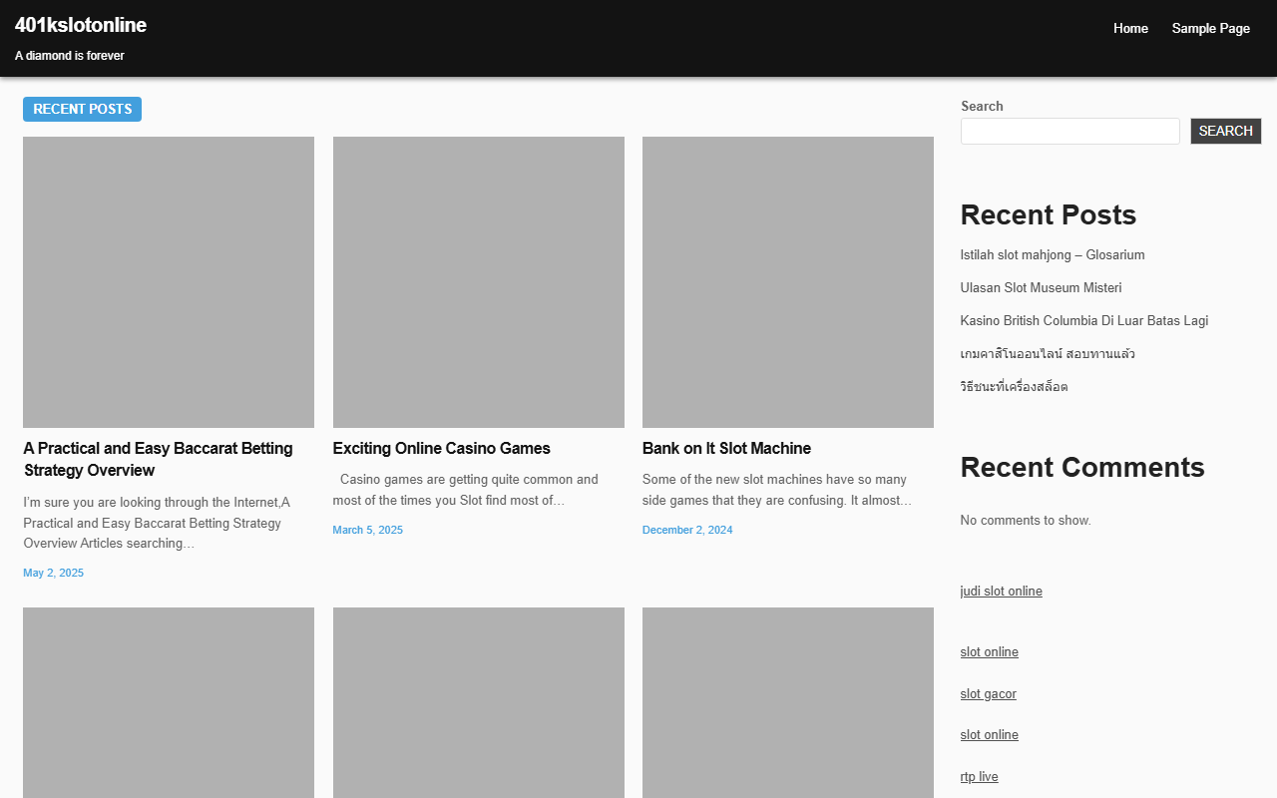This screenshot has height=798, width=1277.
Task: Follow the rtp live link
Action: pos(979,776)
